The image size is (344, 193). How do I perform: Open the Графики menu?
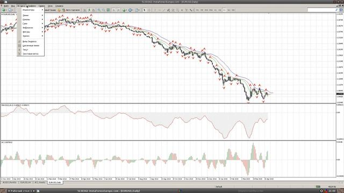pyautogui.click(x=32, y=6)
